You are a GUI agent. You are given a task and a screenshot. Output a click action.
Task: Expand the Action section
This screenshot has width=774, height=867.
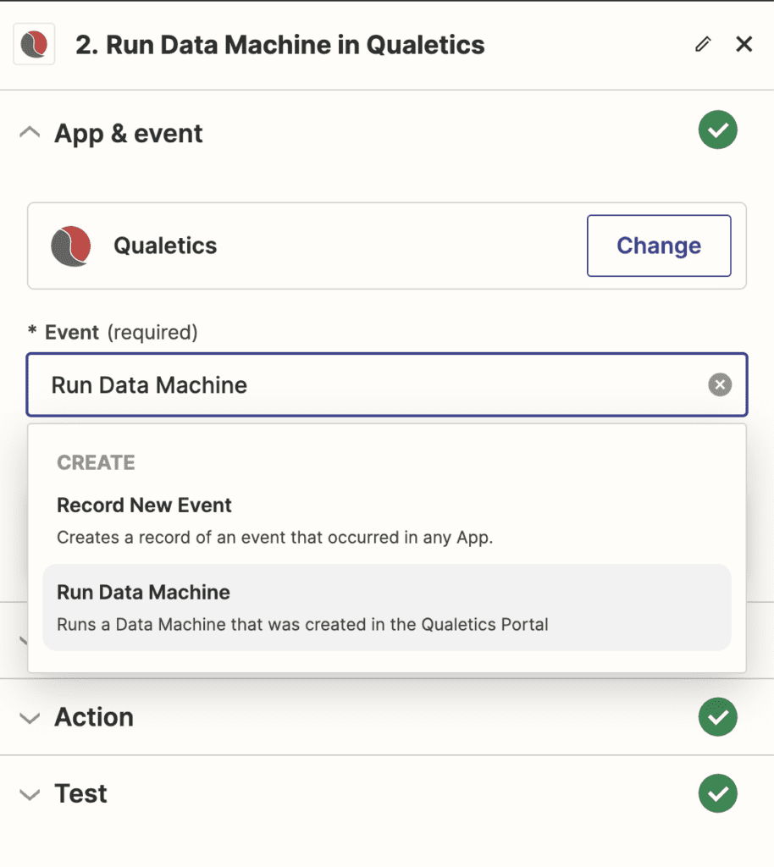(x=30, y=719)
